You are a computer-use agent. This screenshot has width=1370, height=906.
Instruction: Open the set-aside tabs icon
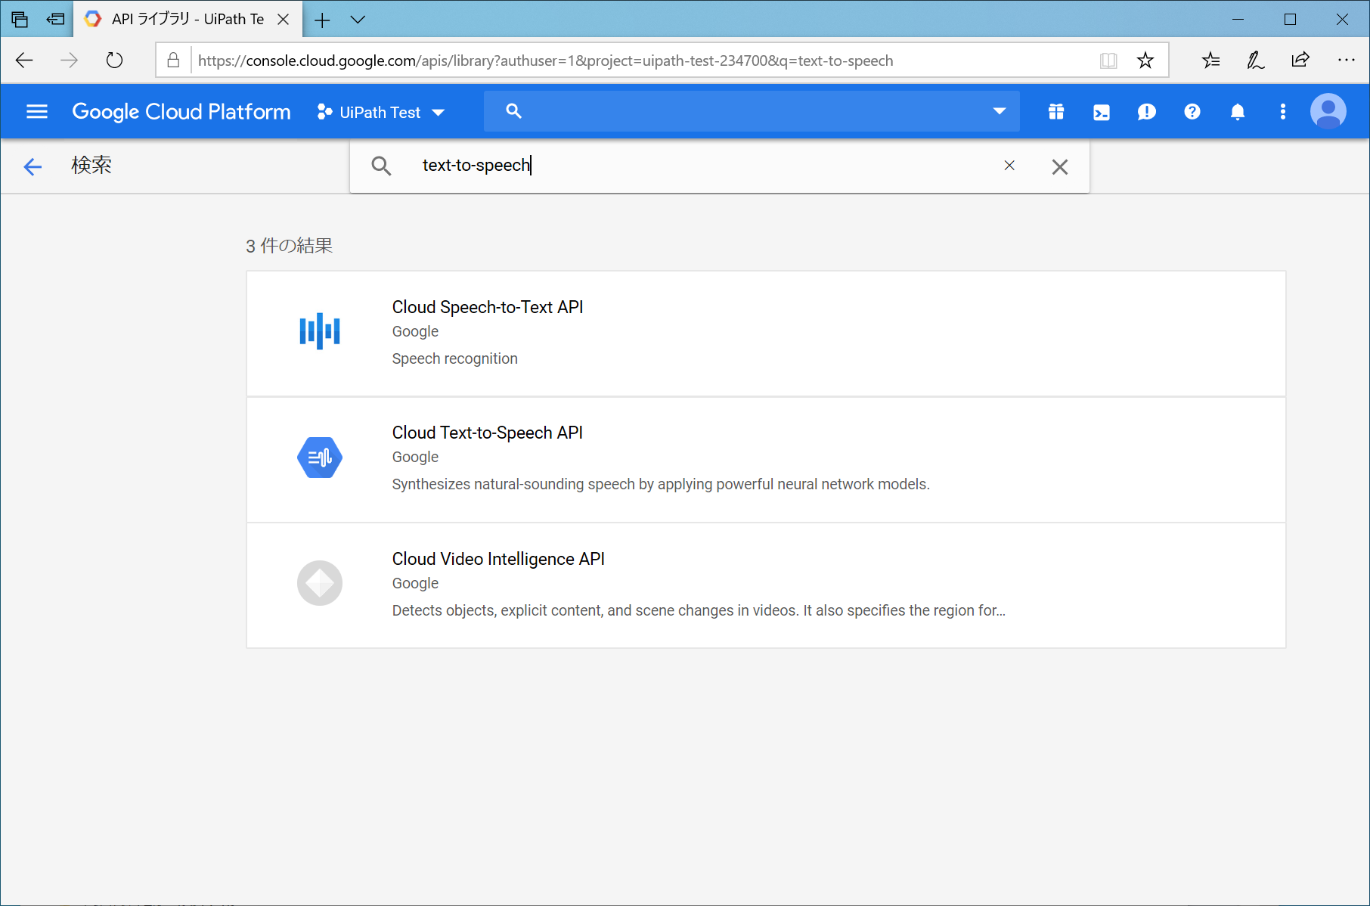[20, 20]
